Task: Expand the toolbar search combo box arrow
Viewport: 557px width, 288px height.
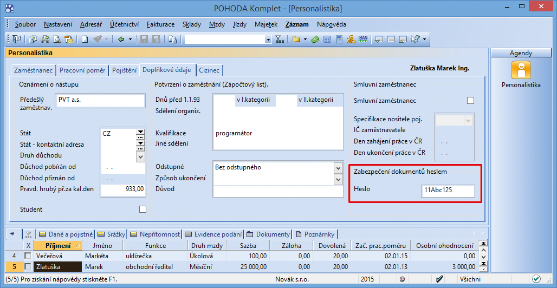Action: coord(269,40)
